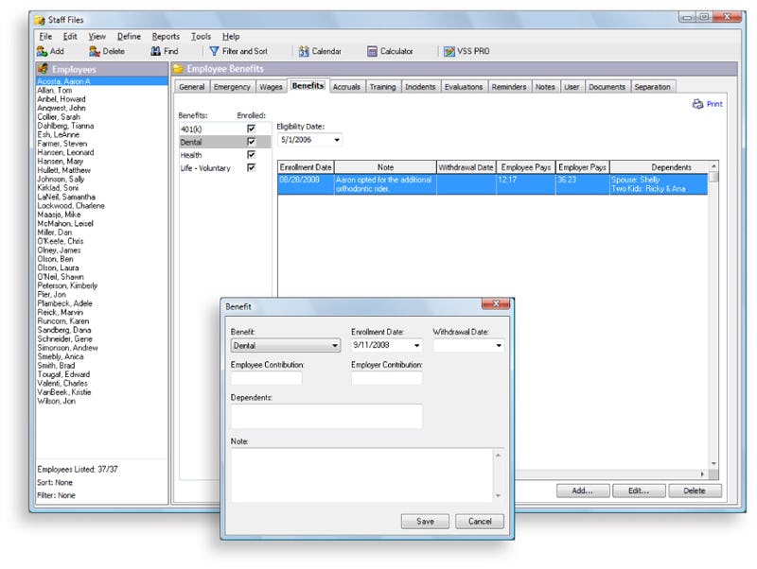The image size is (757, 569).
Task: Open the Reports menu
Action: (166, 36)
